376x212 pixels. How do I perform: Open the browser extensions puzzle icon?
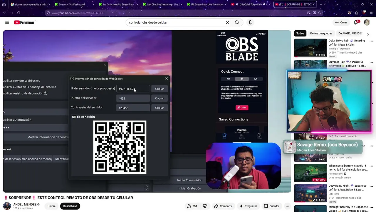356,13
